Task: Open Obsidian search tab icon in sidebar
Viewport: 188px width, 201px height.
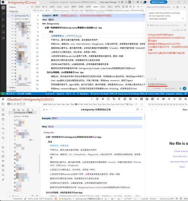Action: point(12,104)
